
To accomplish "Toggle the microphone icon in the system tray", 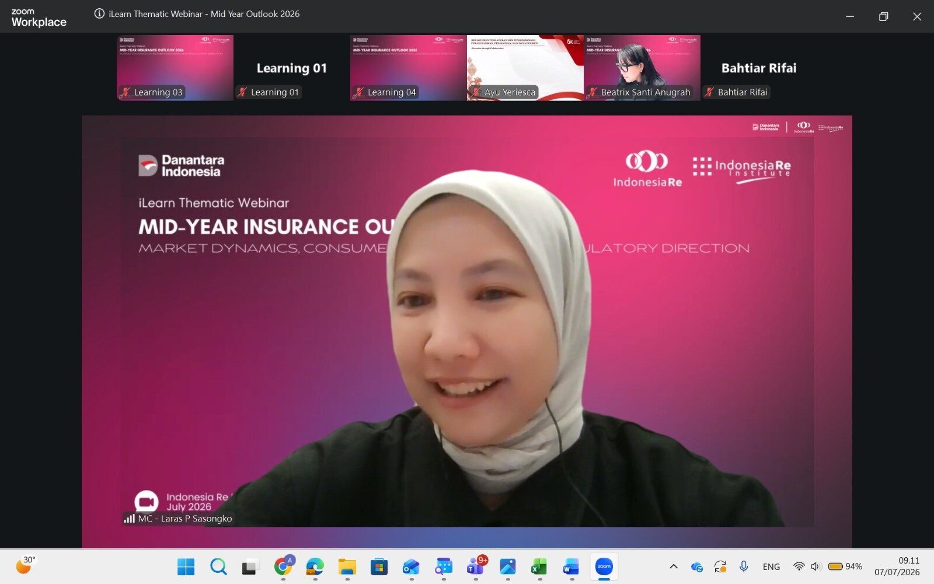I will (x=744, y=566).
